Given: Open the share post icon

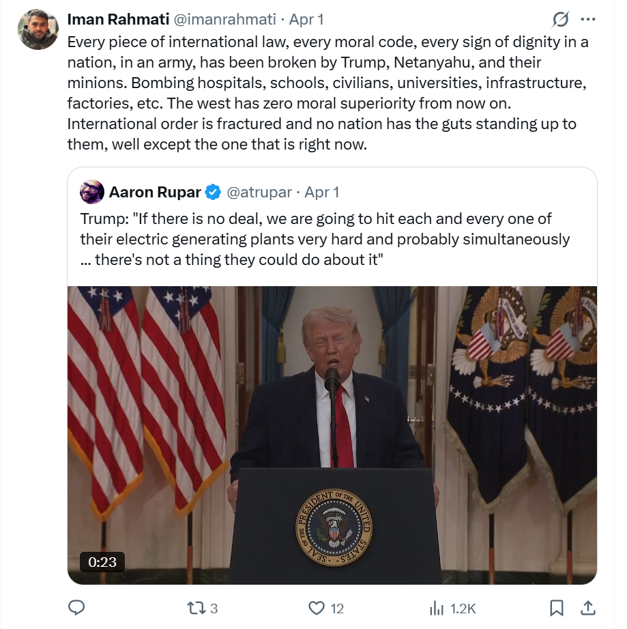Looking at the screenshot, I should [587, 607].
